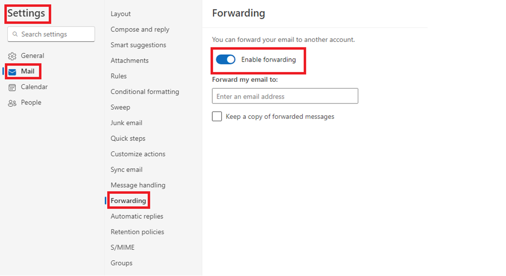Click the People icon in sidebar
This screenshot has height=276, width=506.
tap(12, 103)
